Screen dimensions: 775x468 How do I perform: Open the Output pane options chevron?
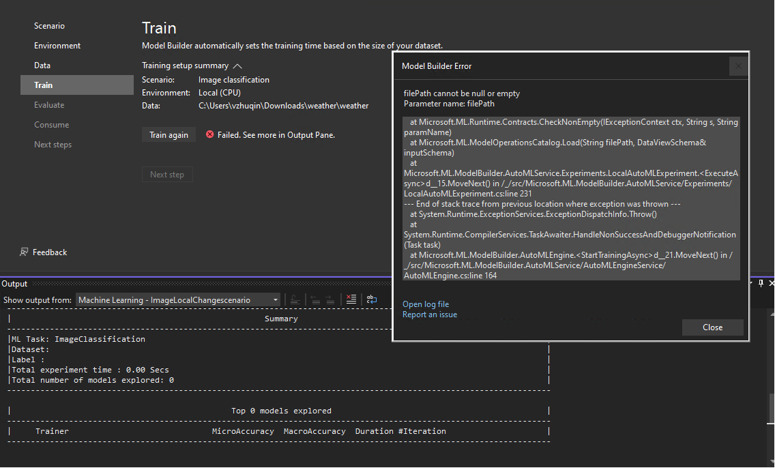point(751,282)
